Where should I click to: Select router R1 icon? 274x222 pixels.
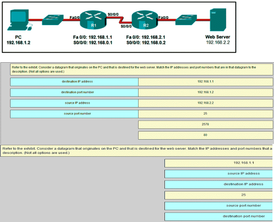coord(93,20)
